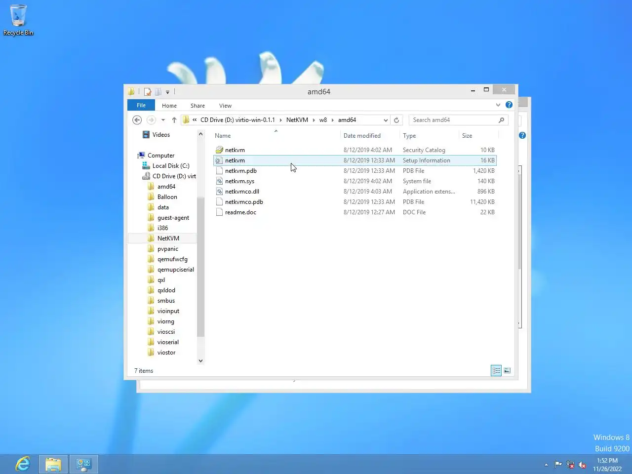Open address bar history dropdown
The height and width of the screenshot is (474, 632).
coord(386,120)
